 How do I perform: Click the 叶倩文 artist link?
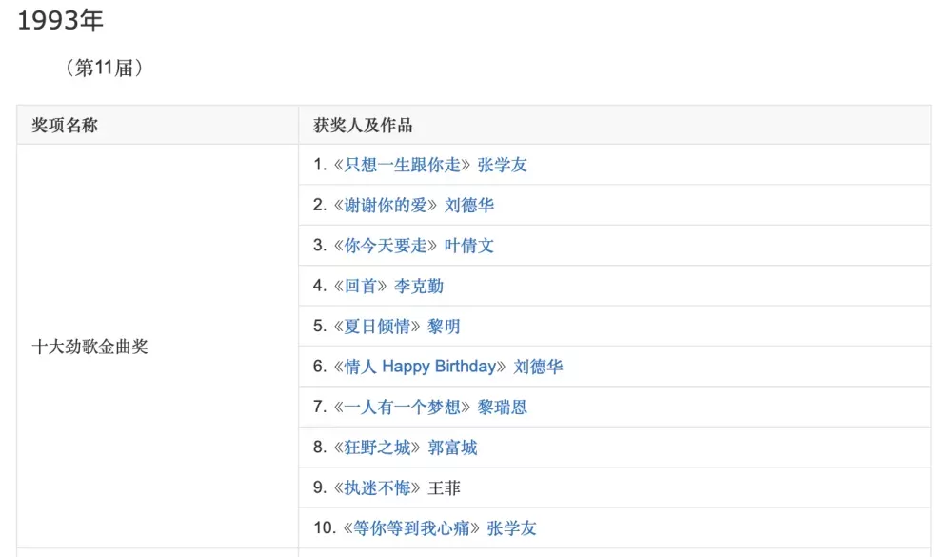469,246
